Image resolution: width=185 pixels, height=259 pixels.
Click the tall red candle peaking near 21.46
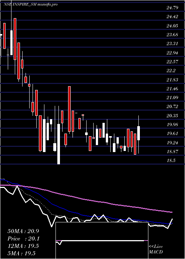pyautogui.click(x=70, y=109)
